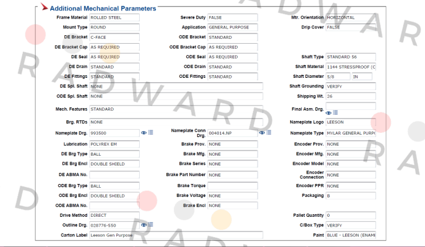The image size is (425, 247).
Task: Focus the Brake Part Number field
Action: click(x=233, y=175)
